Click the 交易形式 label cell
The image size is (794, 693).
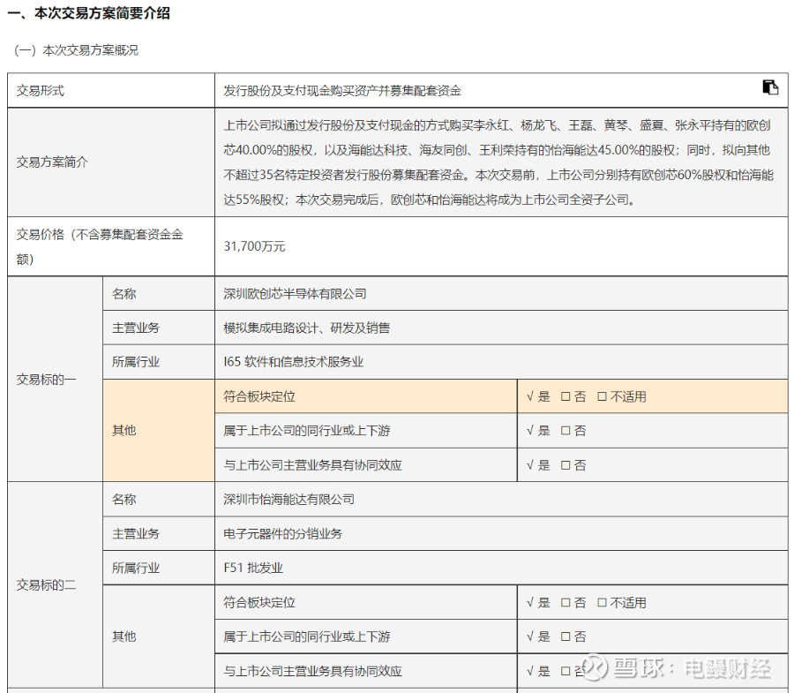pyautogui.click(x=111, y=90)
